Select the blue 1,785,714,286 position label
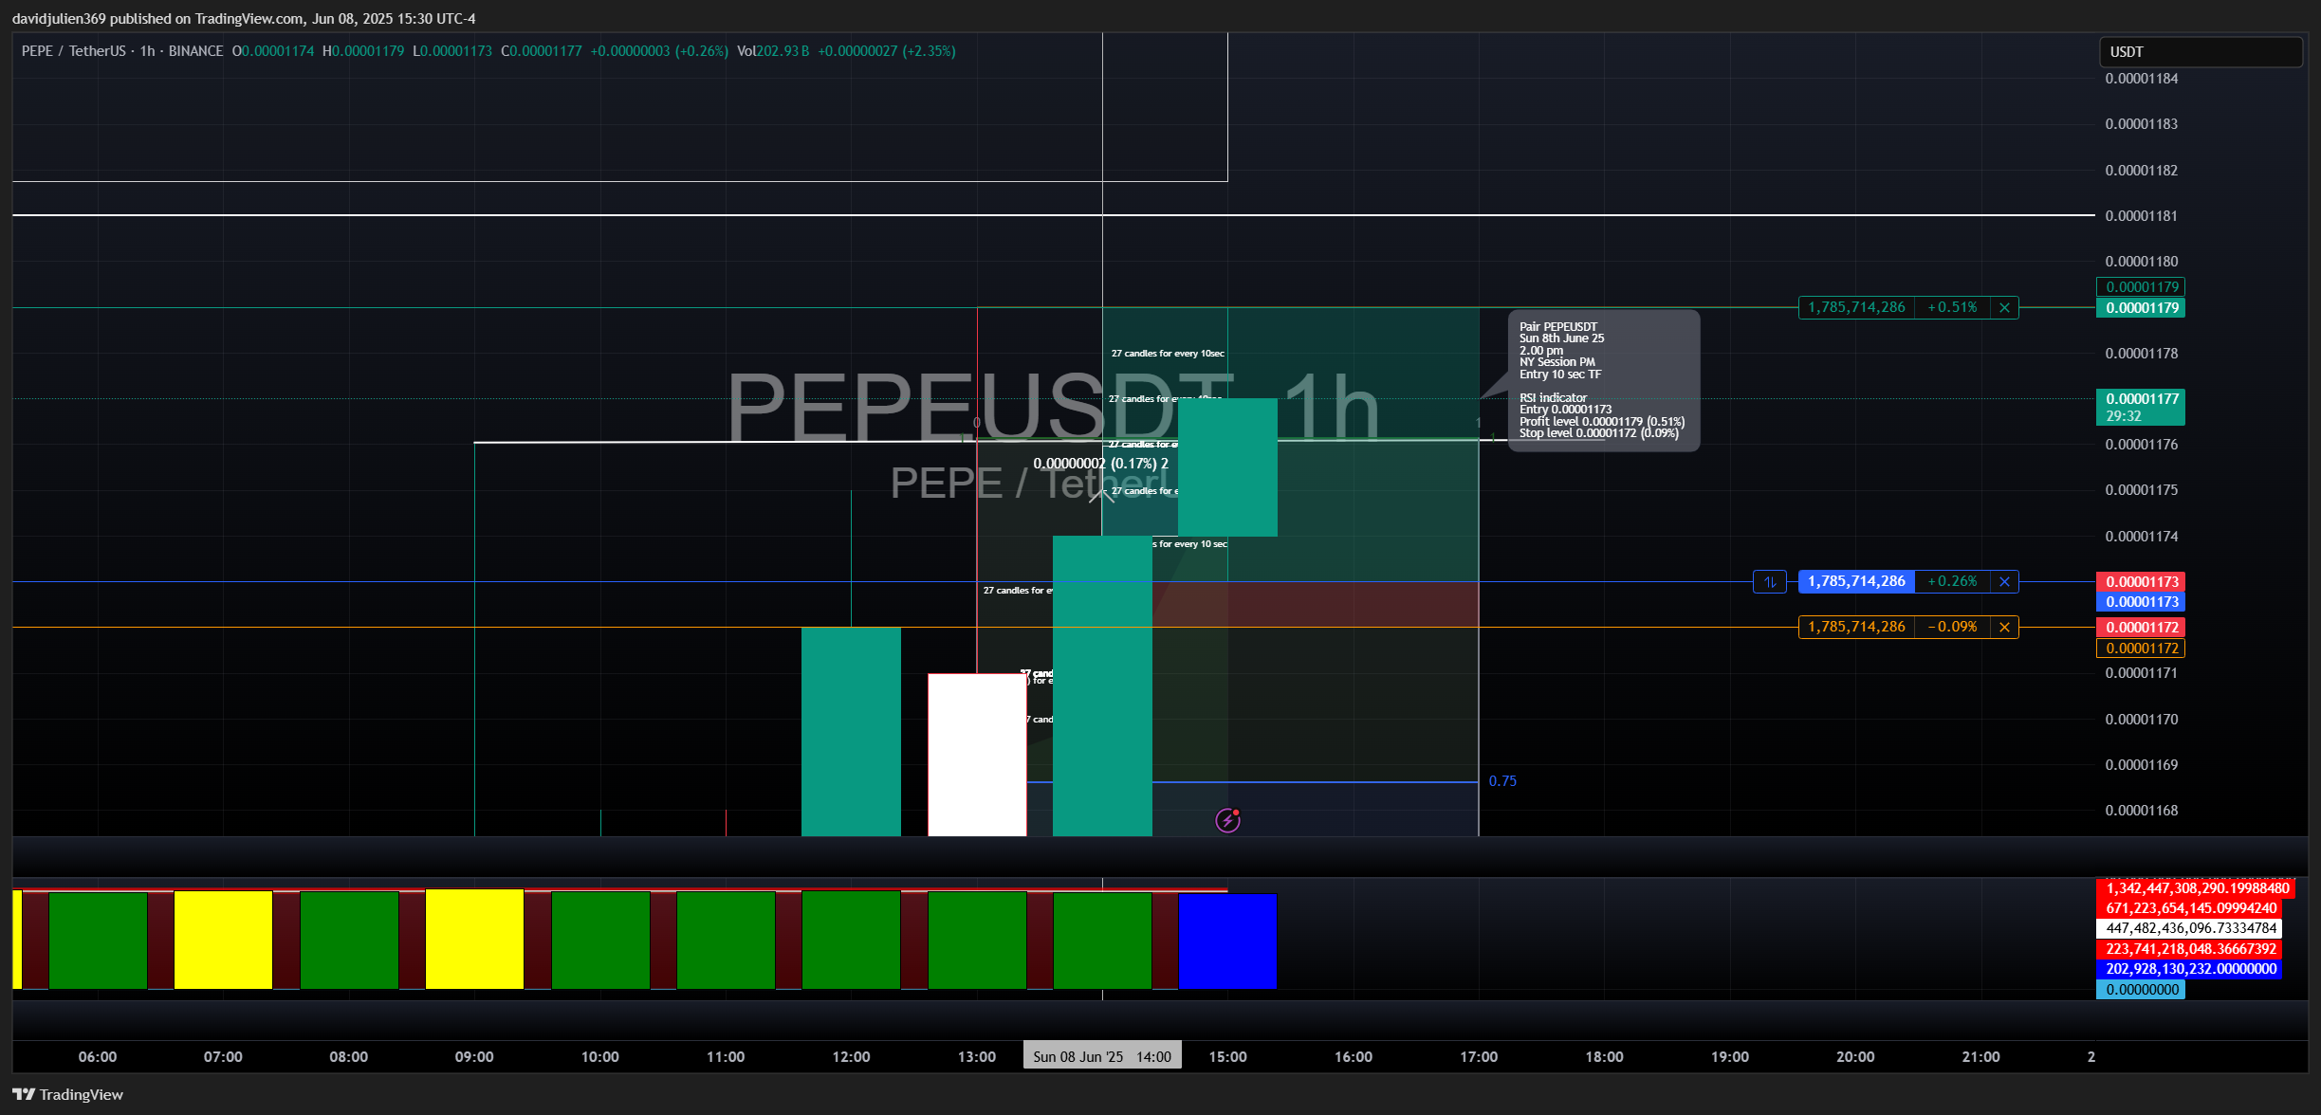2321x1115 pixels. [1856, 581]
